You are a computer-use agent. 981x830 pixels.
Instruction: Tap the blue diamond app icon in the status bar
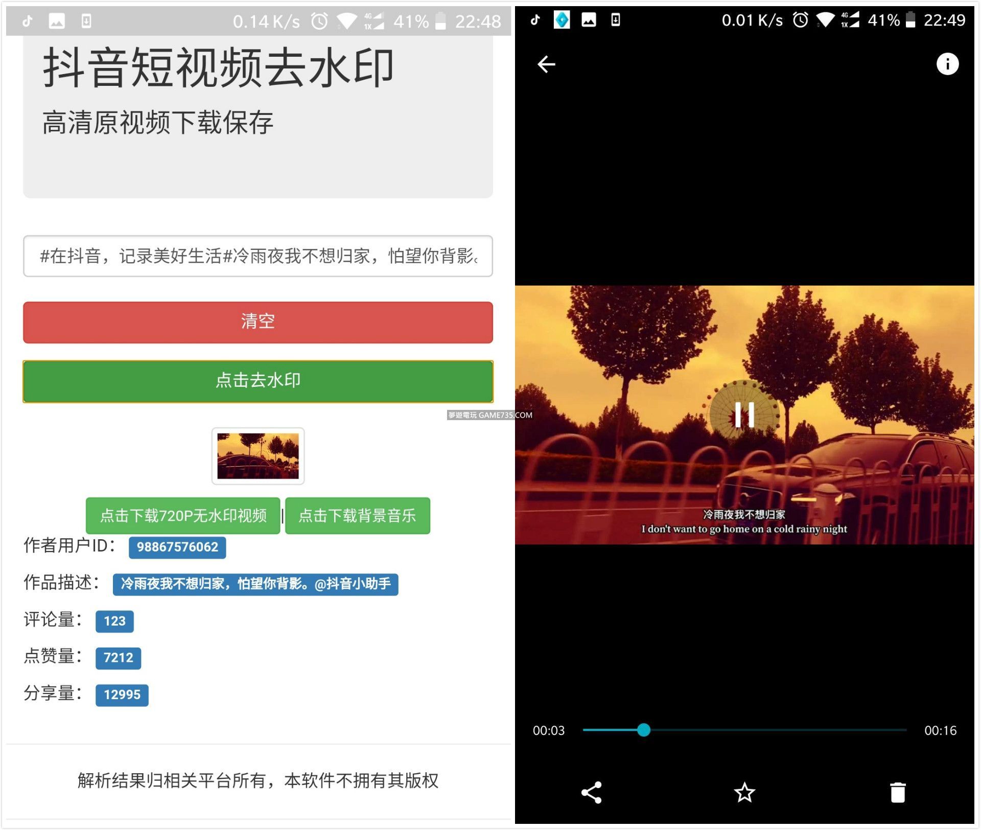click(562, 20)
